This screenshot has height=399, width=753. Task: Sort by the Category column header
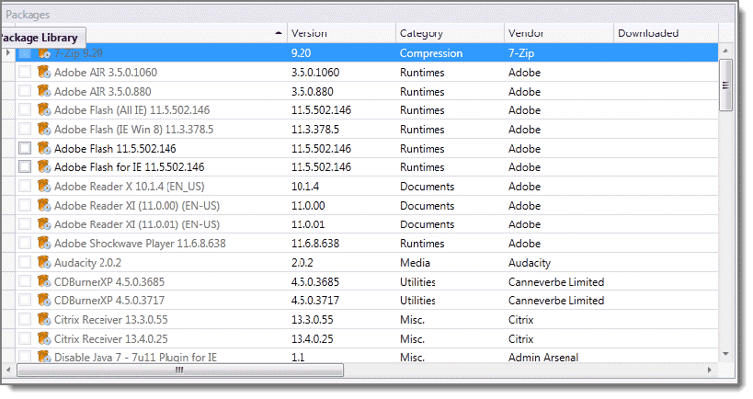450,33
